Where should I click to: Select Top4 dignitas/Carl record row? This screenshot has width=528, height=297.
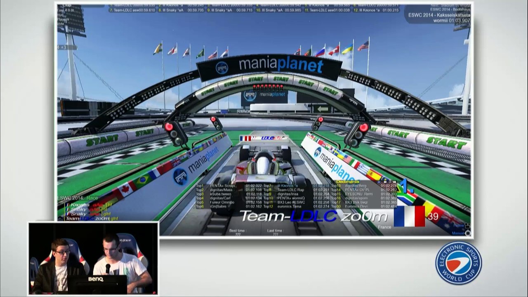coord(229,198)
